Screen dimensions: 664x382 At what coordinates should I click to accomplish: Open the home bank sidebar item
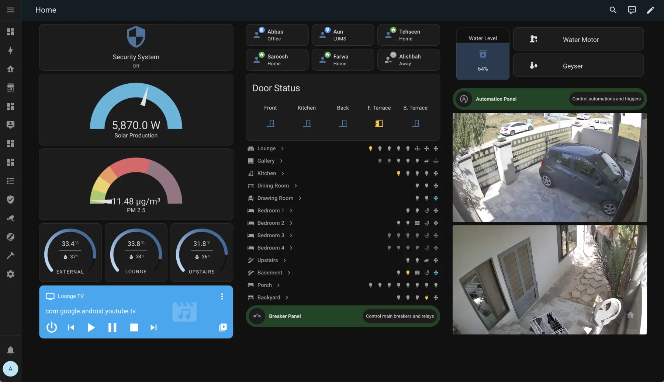click(10, 69)
